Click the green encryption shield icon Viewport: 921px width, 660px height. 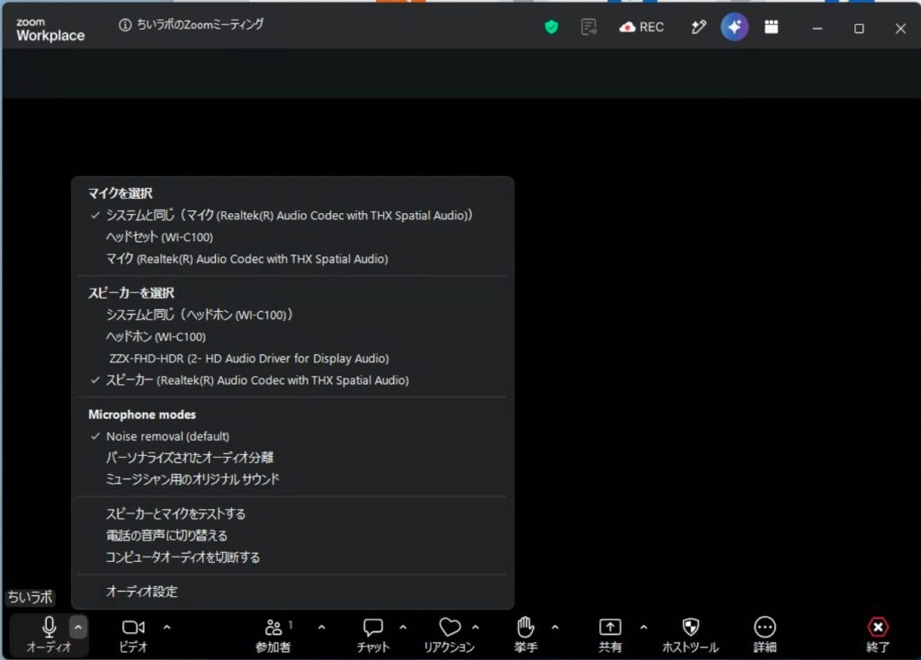click(x=551, y=27)
